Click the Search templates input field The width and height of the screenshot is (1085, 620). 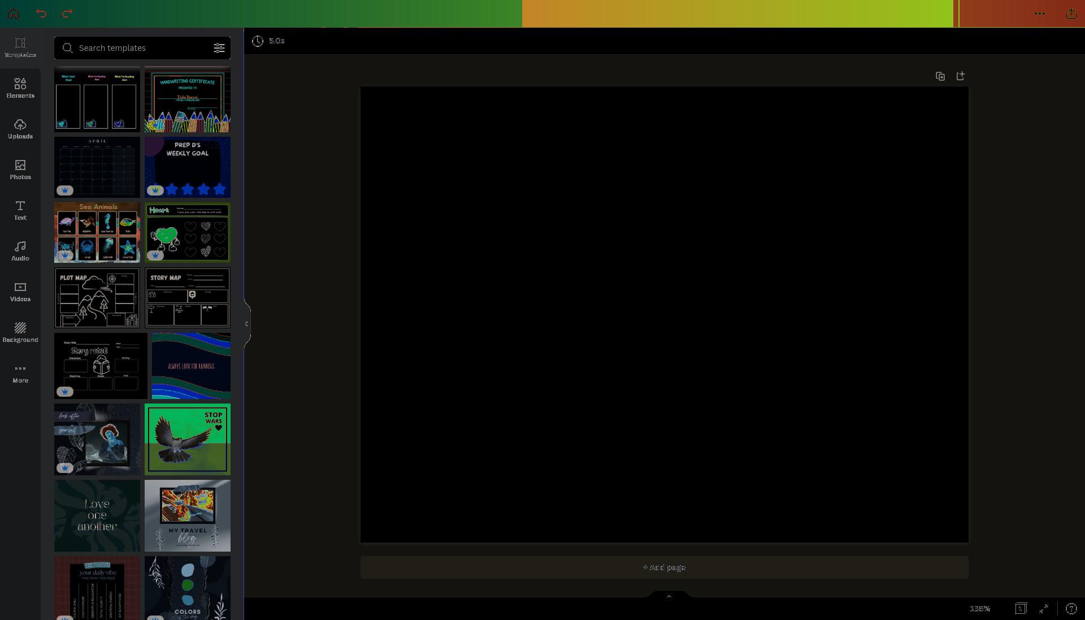(x=142, y=48)
